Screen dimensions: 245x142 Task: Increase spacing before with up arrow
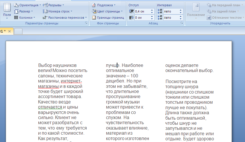(181, 10)
